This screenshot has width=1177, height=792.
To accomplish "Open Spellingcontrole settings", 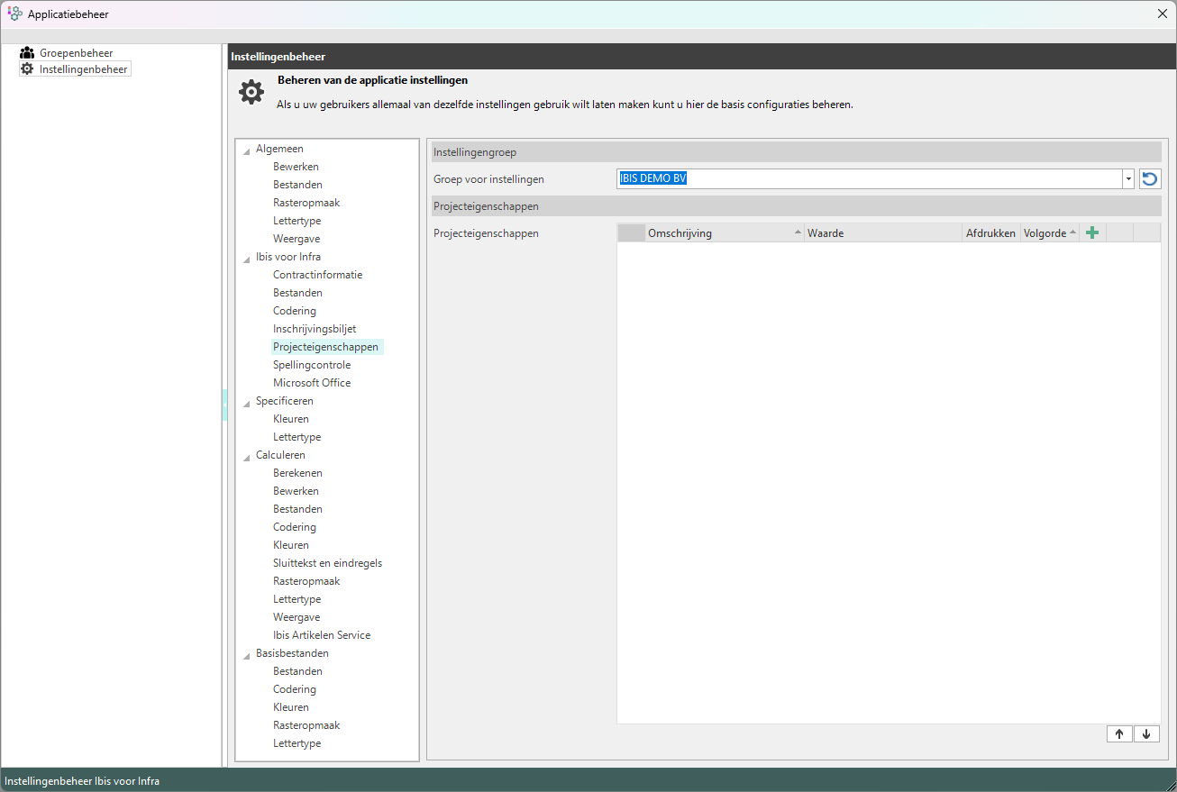I will click(312, 365).
